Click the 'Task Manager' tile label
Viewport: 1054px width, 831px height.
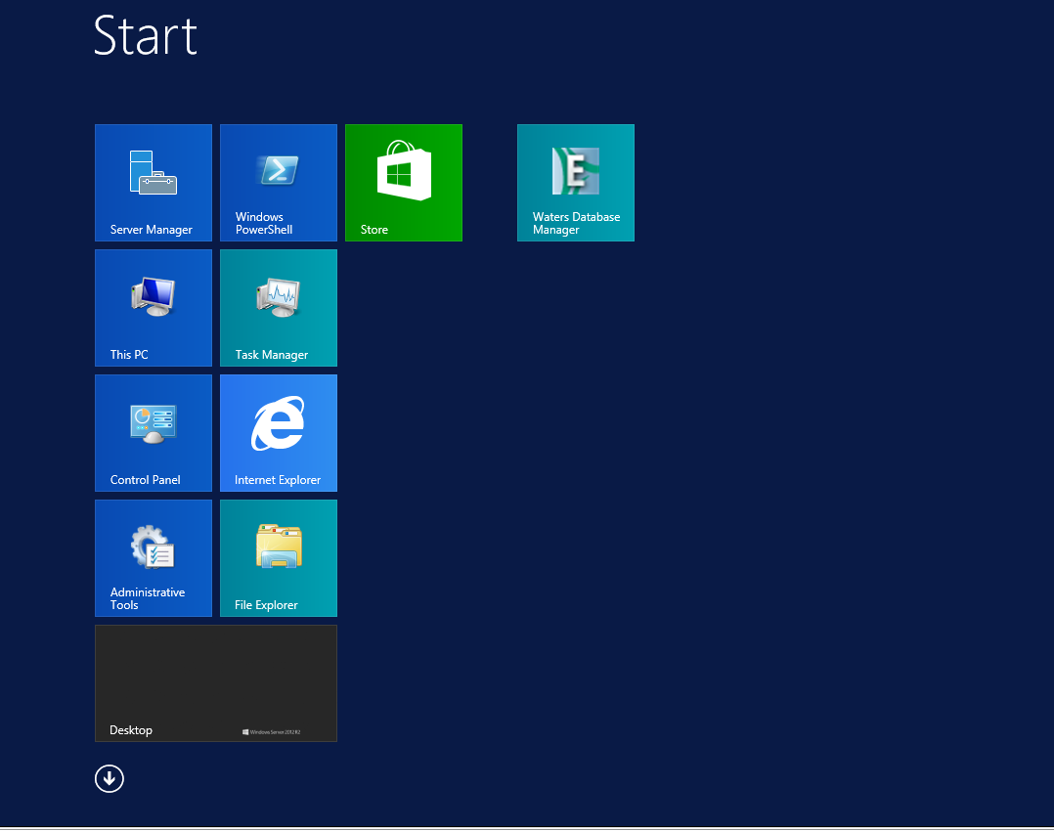(x=272, y=356)
